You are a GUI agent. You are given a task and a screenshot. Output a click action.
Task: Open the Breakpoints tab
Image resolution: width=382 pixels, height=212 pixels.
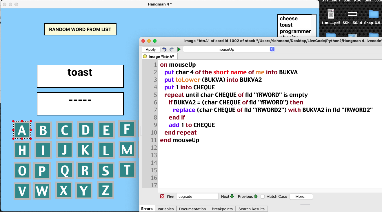[x=222, y=209]
